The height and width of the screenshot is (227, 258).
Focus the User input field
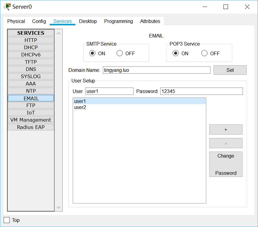(x=109, y=91)
